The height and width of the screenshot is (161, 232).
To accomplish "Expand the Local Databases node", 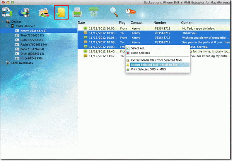I will [3, 63].
